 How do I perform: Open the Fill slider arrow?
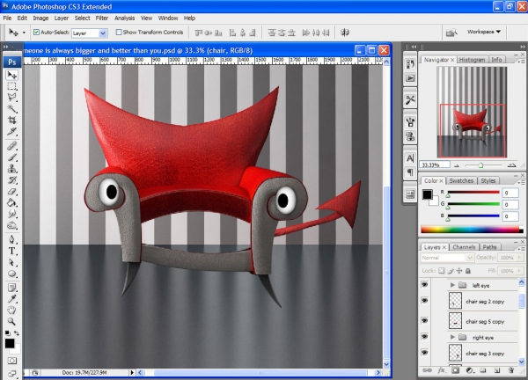[519, 271]
